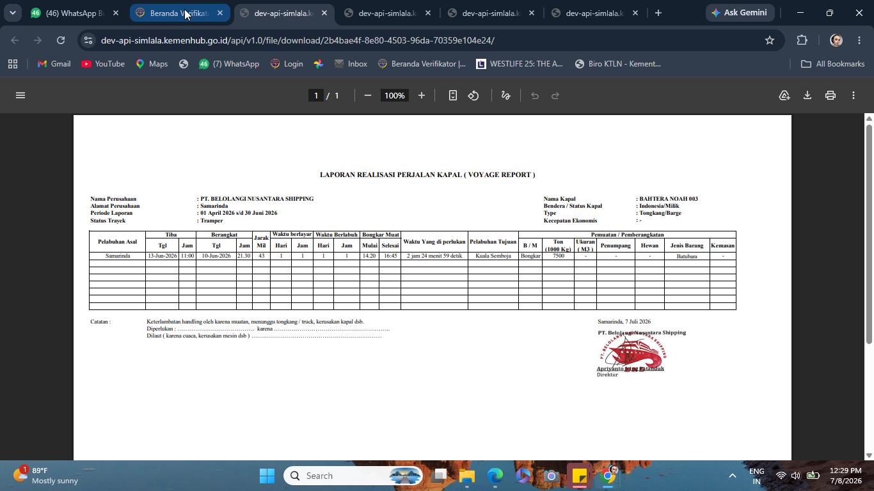Click the PDF redo arrow
This screenshot has width=874, height=491.
(555, 95)
